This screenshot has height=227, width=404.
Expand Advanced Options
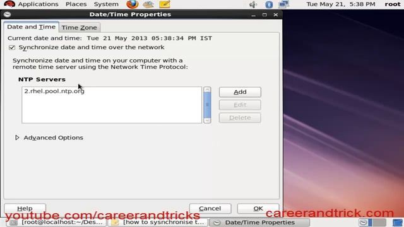(x=17, y=137)
